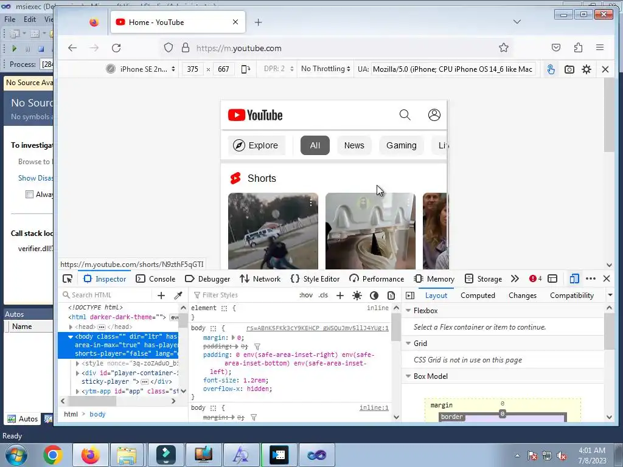
Task: Collapse the Box Model section
Action: [408, 376]
